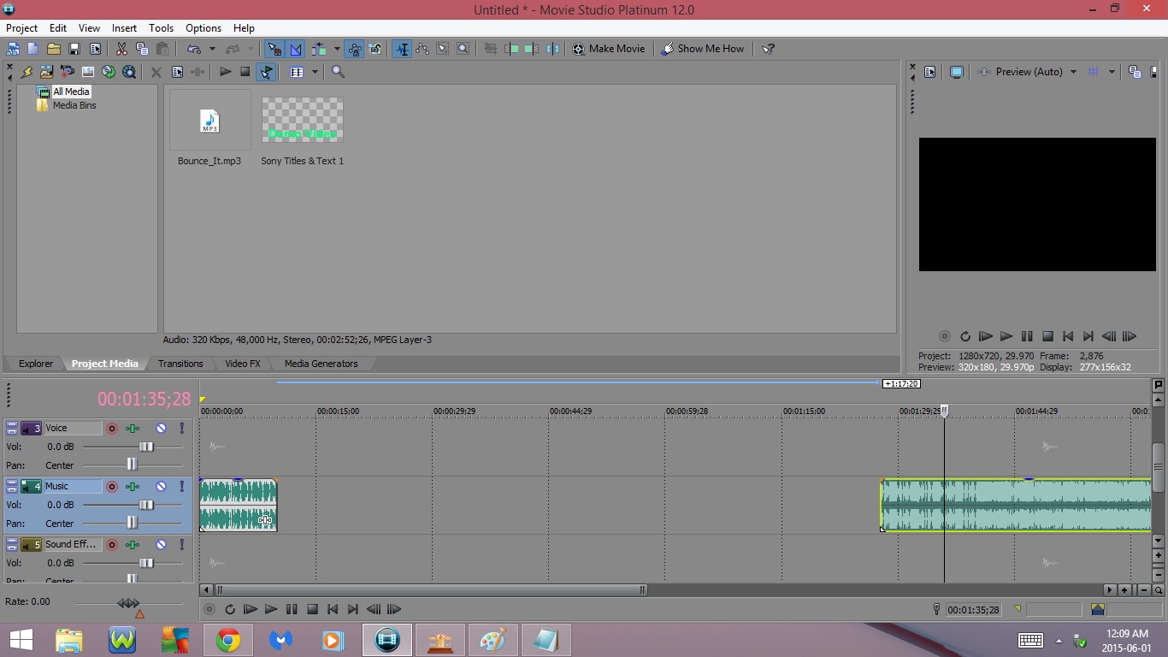Switch to the Media Generators tab
The height and width of the screenshot is (657, 1168).
(321, 364)
